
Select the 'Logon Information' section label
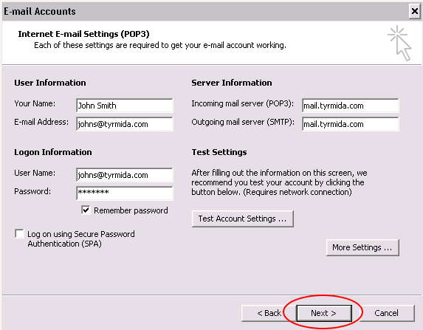click(x=53, y=152)
